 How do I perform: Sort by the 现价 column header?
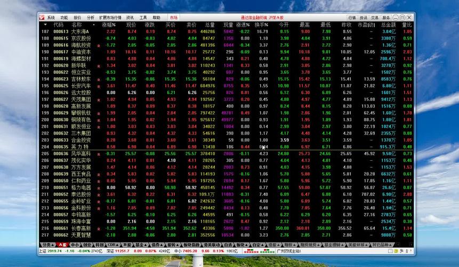tap(131, 25)
